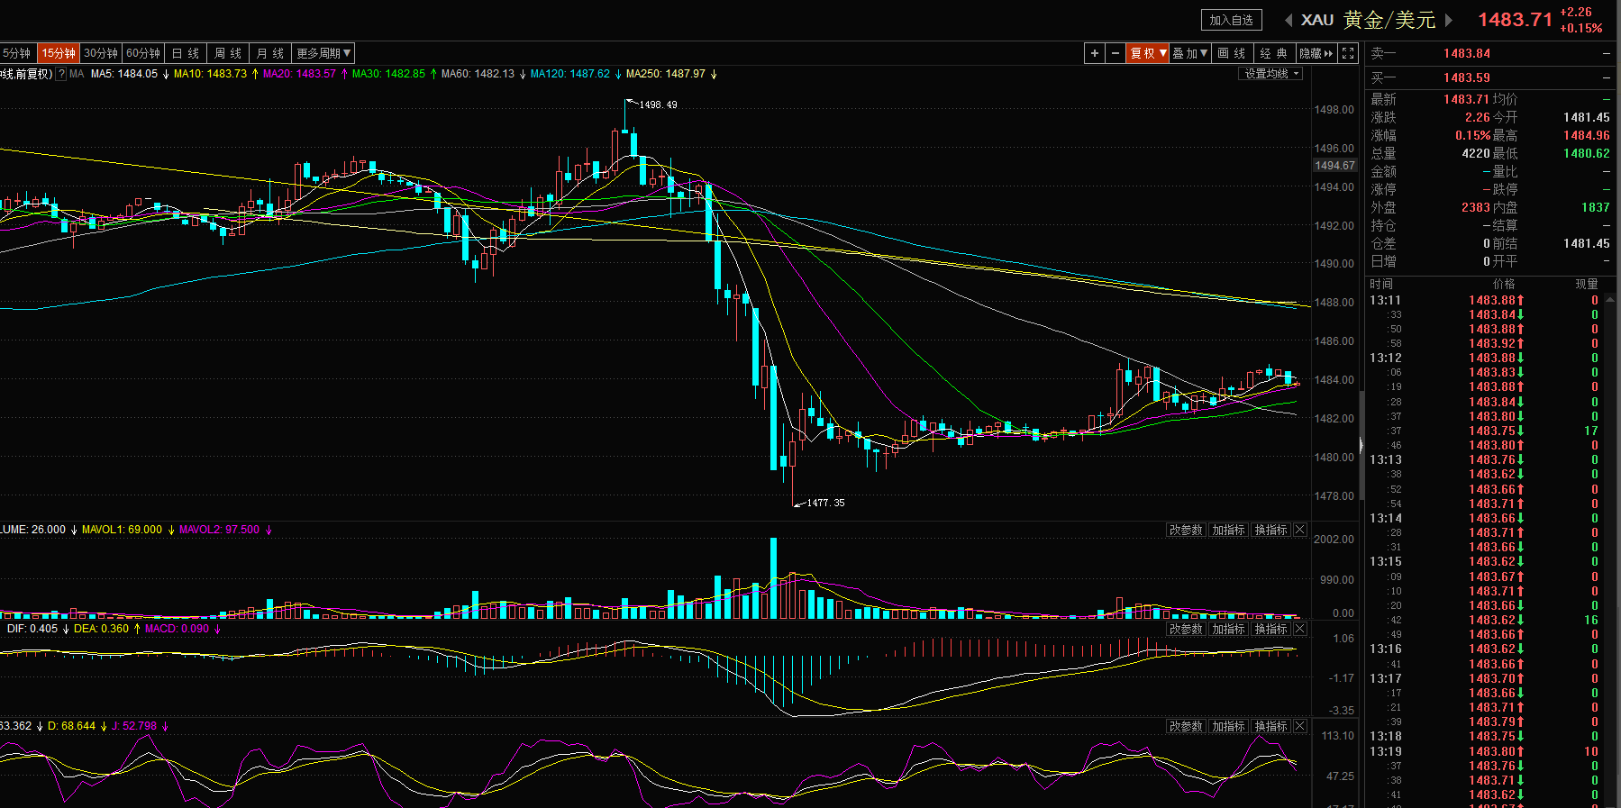Go to previous symbol with left arrow
This screenshot has height=808, width=1621.
[1289, 20]
